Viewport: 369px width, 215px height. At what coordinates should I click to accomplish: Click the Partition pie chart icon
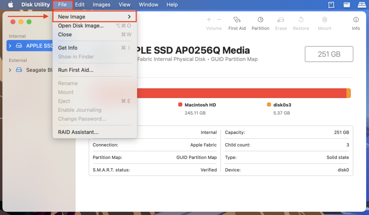[x=260, y=19]
